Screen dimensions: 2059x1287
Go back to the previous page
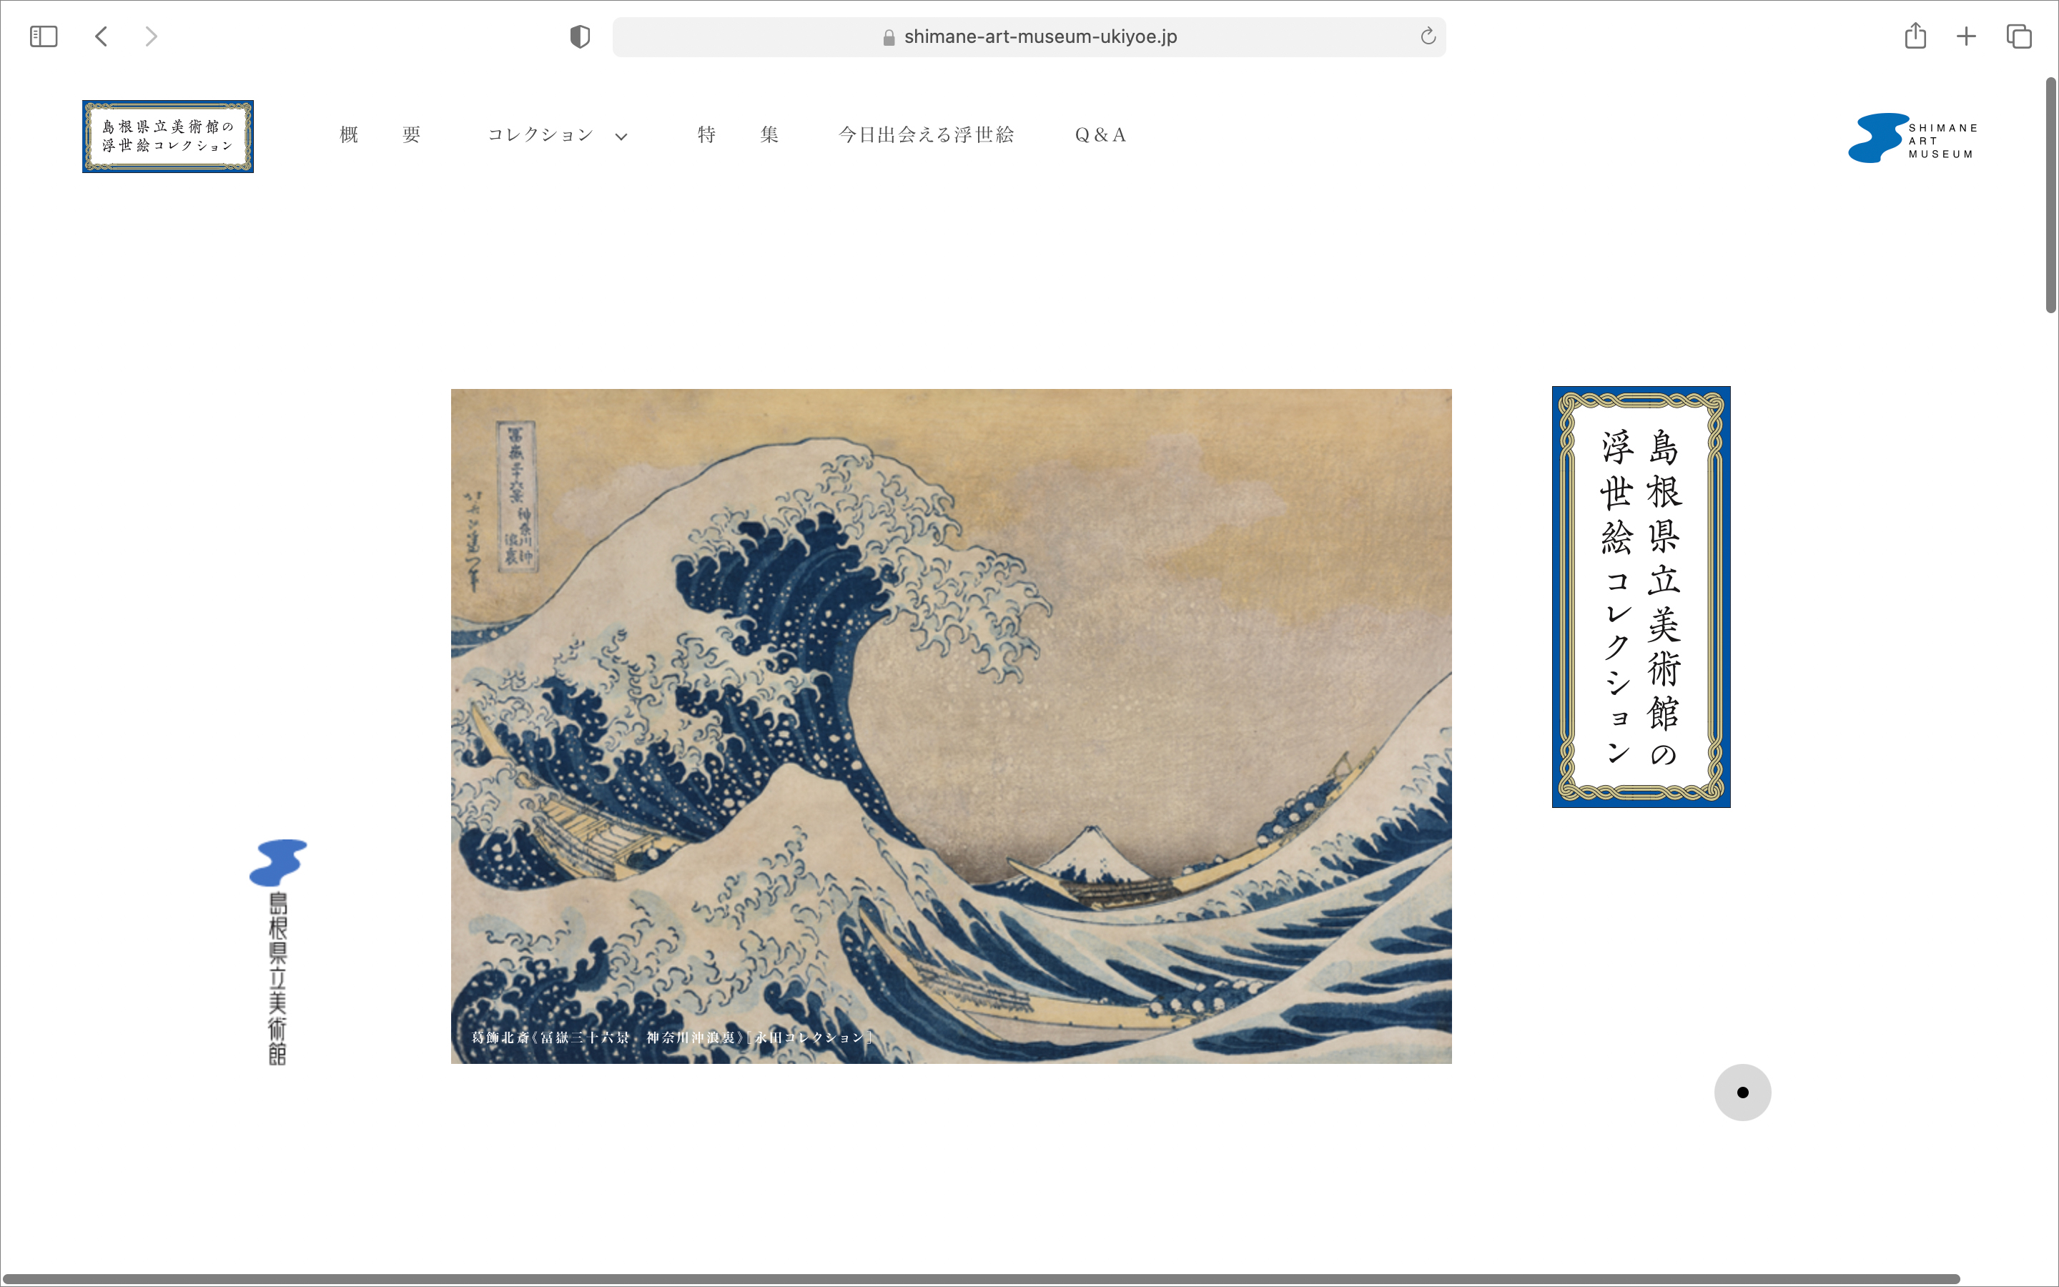click(102, 36)
